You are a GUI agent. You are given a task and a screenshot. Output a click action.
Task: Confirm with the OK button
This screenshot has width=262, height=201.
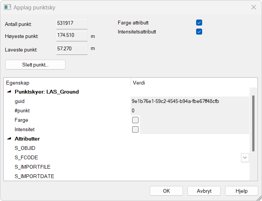(x=166, y=191)
